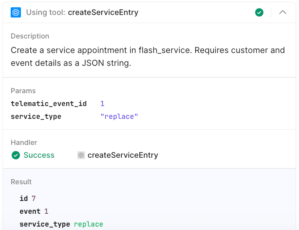This screenshot has height=230, width=299.
Task: Click the telematic_event_id value 1
Action: pos(103,103)
